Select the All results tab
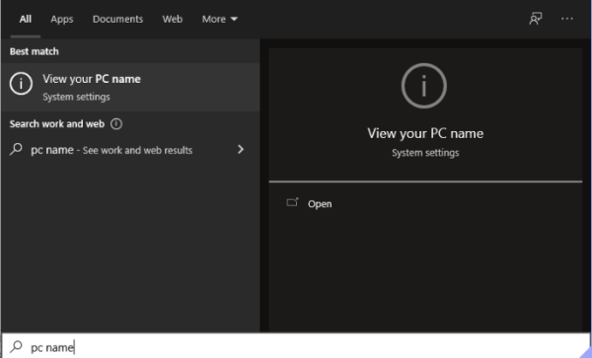592x358 pixels. point(26,19)
